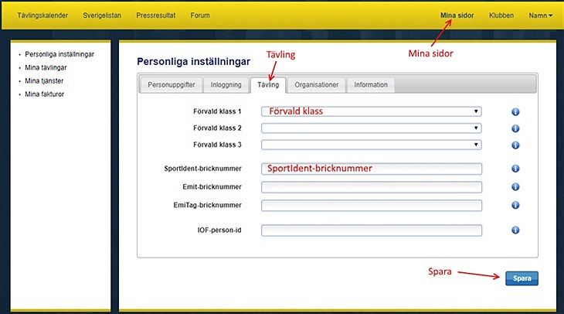This screenshot has width=564, height=314.
Task: Switch to the Personuppgifter tab
Action: pyautogui.click(x=172, y=85)
